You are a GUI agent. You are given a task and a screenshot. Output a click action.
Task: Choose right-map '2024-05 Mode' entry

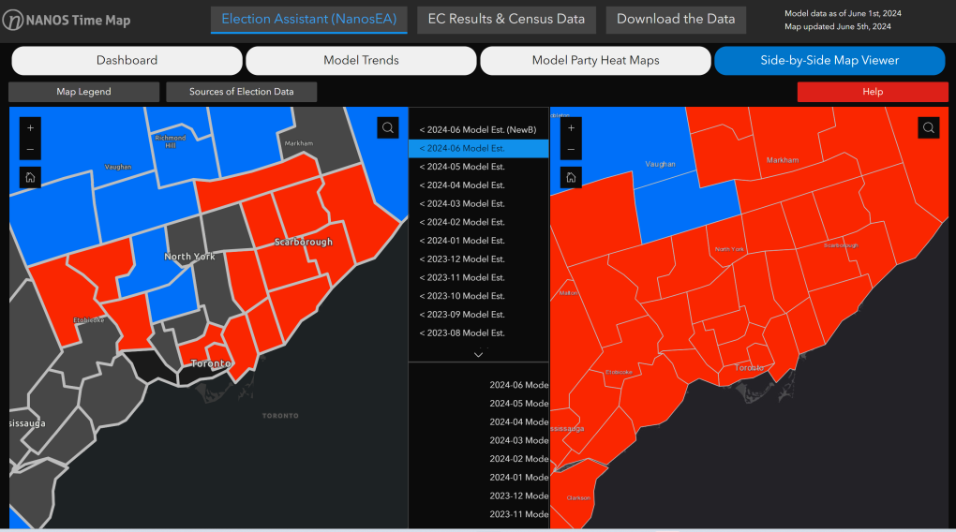(479, 404)
